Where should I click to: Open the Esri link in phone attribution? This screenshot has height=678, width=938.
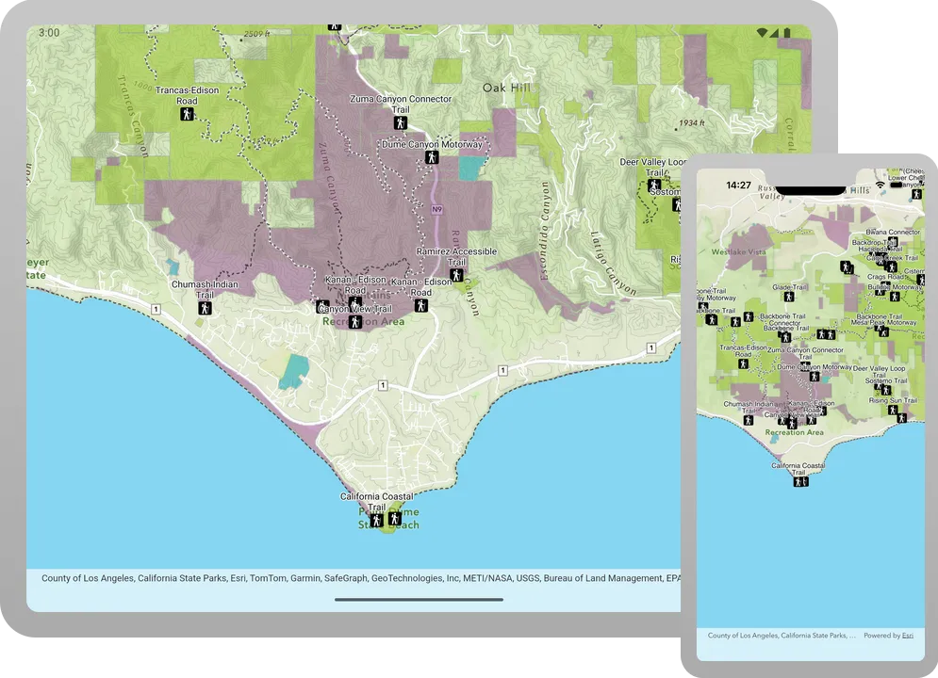coord(908,636)
